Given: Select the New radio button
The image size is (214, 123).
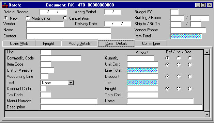Looking at the screenshot, I should click(x=6, y=18).
